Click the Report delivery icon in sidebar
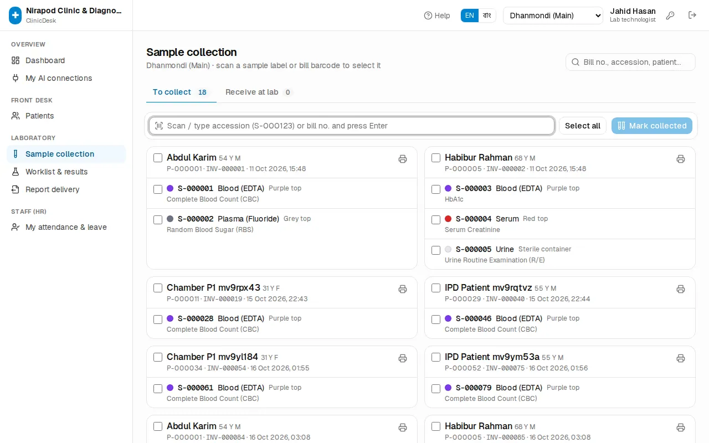The image size is (709, 443). click(16, 189)
